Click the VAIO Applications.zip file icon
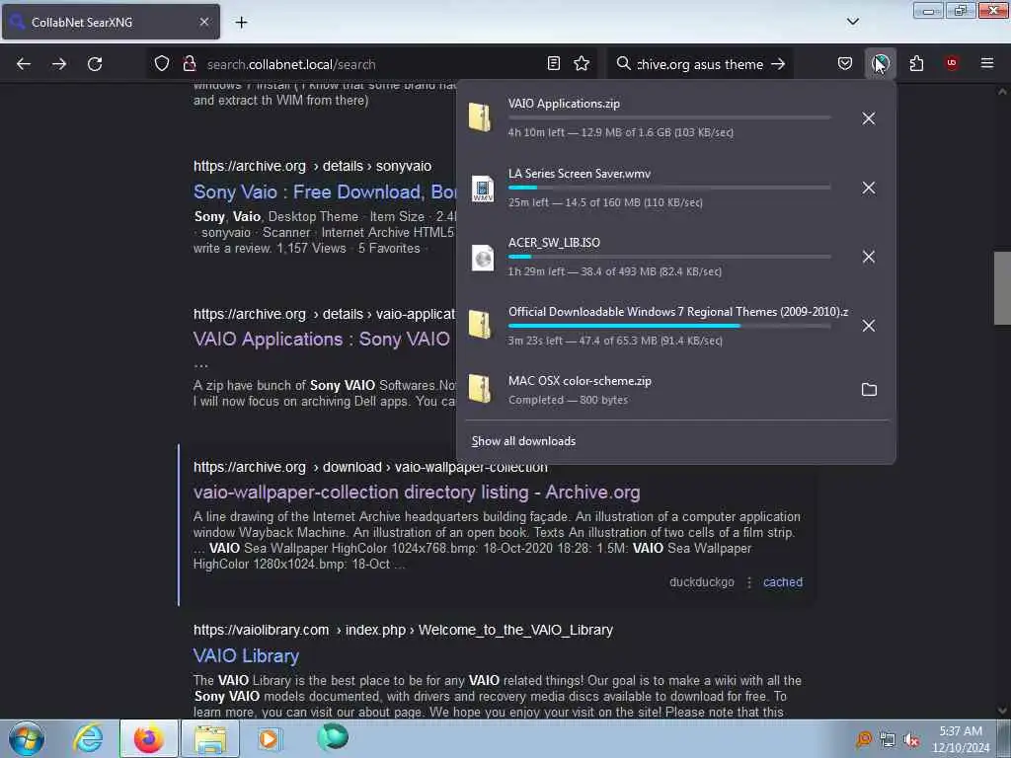Viewport: 1011px width, 758px height. [481, 117]
